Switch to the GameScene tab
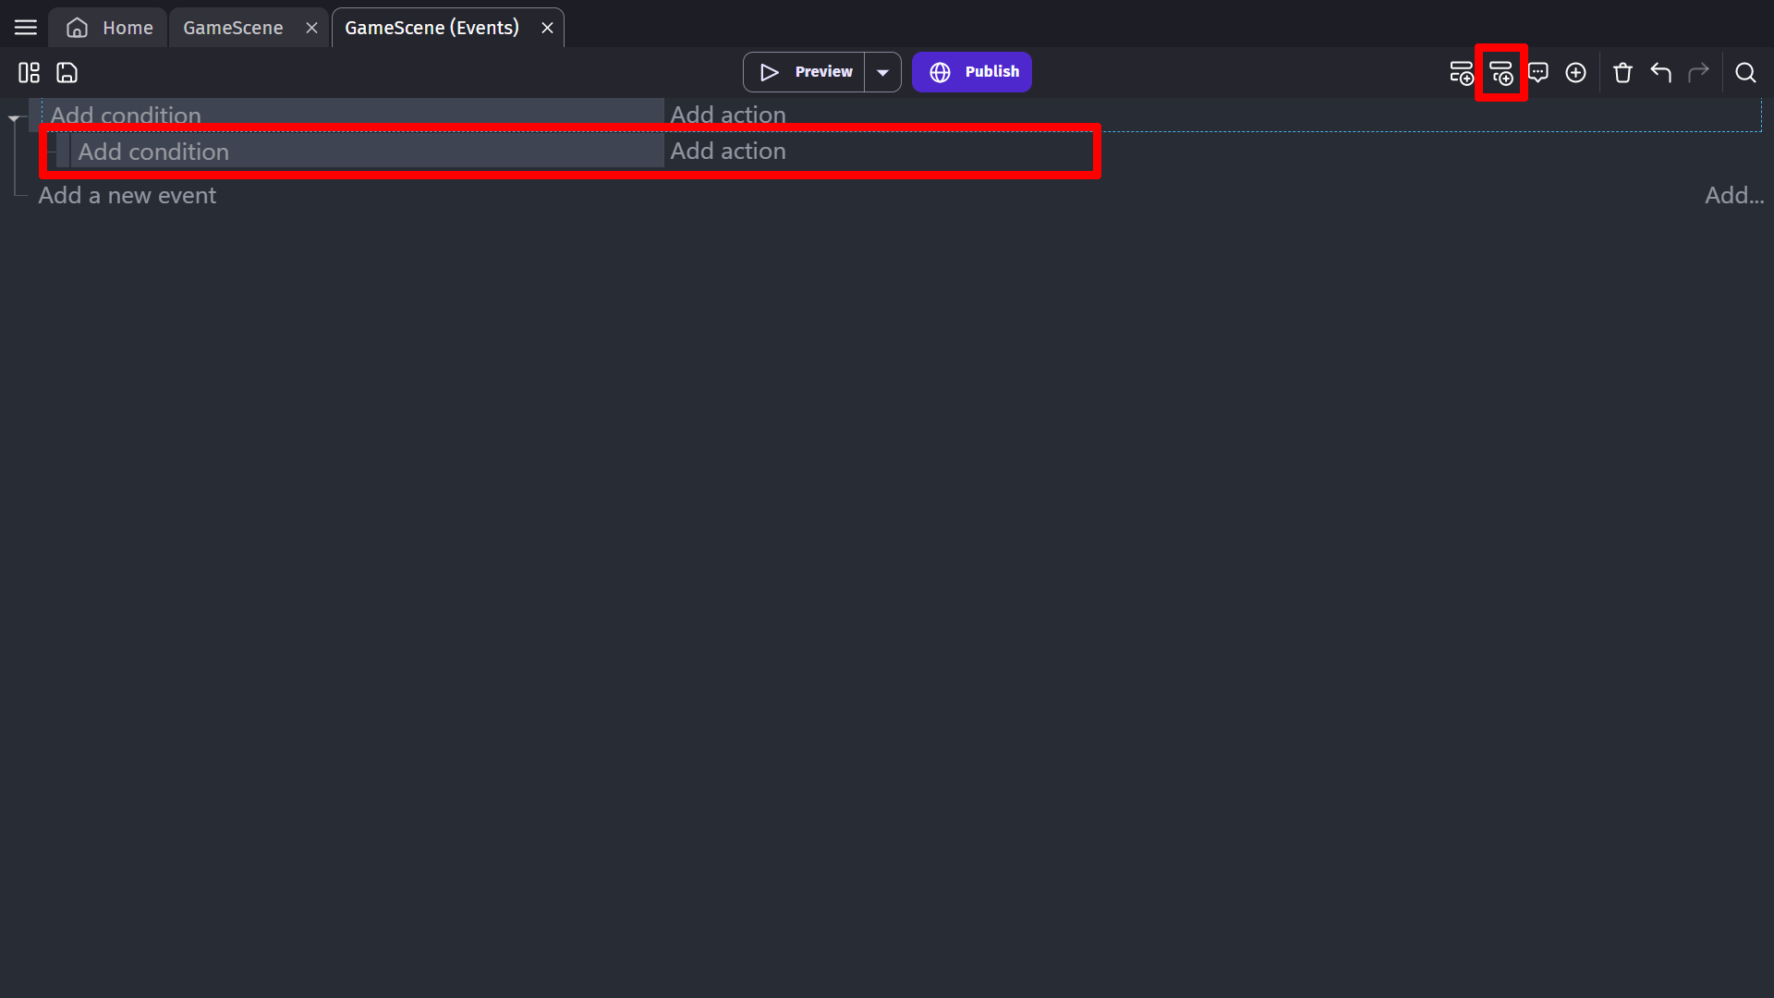The height and width of the screenshot is (998, 1774). 233,27
